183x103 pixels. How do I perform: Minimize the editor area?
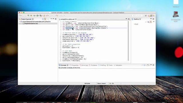126,19
